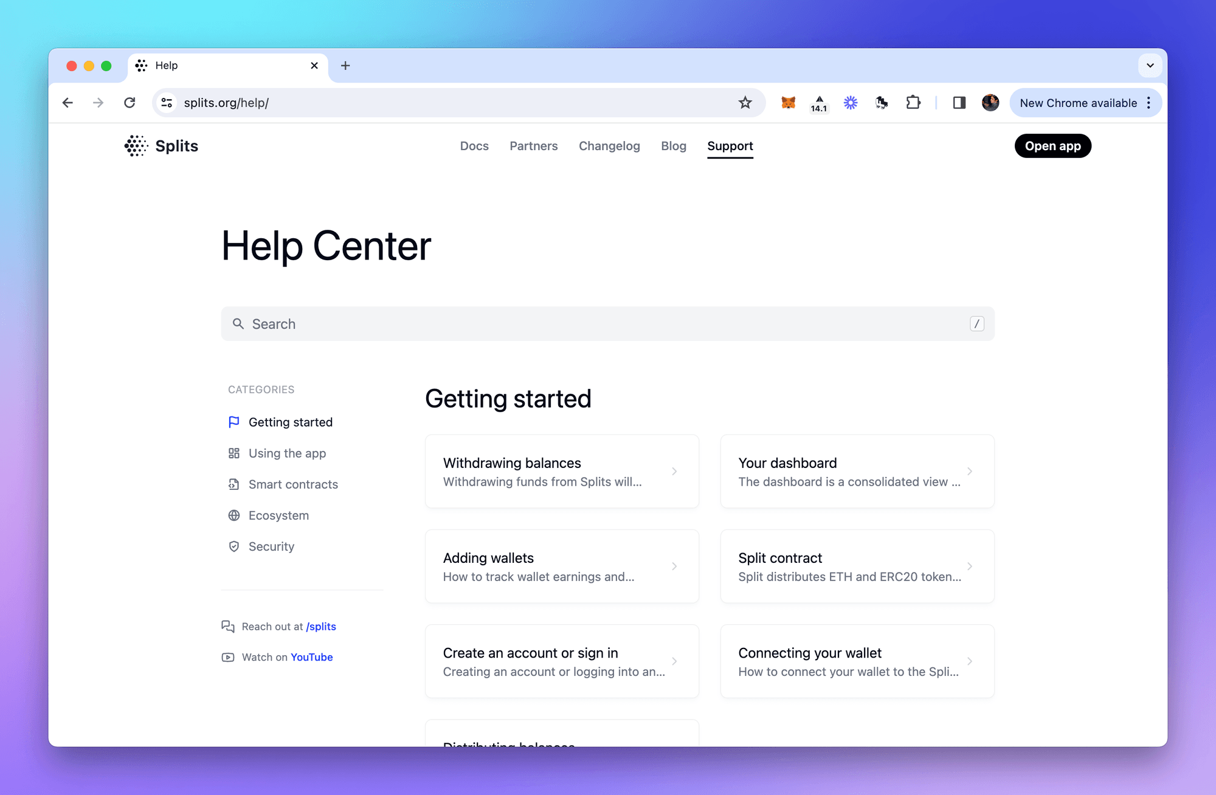Viewport: 1216px width, 795px height.
Task: Select the Security category
Action: 271,546
